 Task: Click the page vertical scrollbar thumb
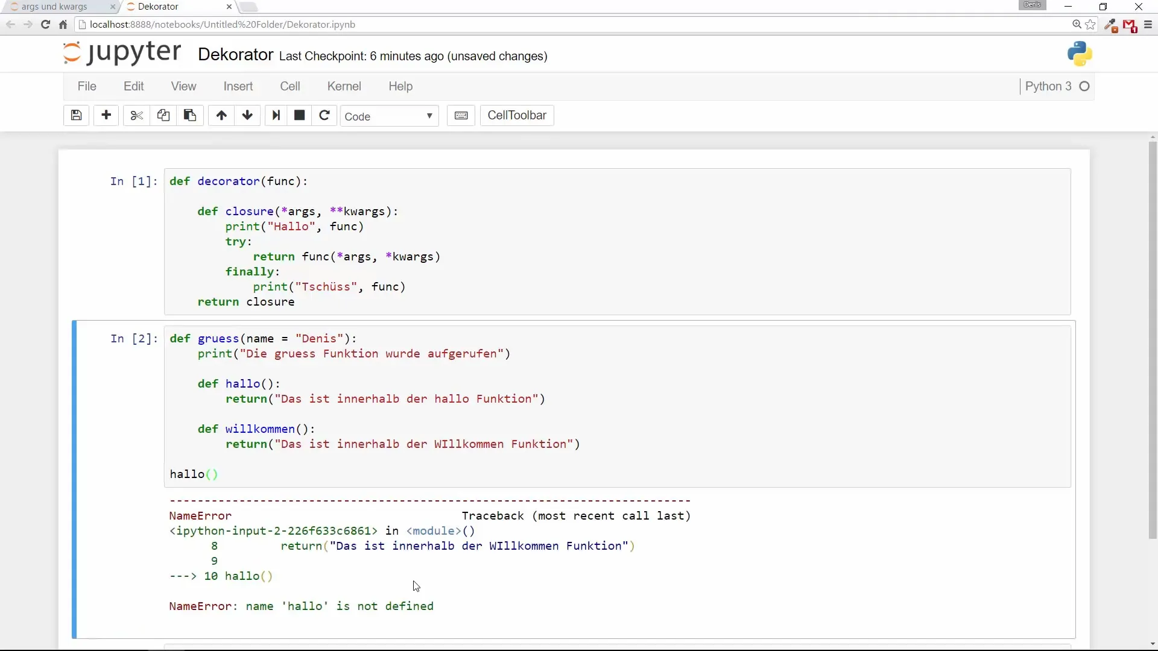click(1153, 341)
